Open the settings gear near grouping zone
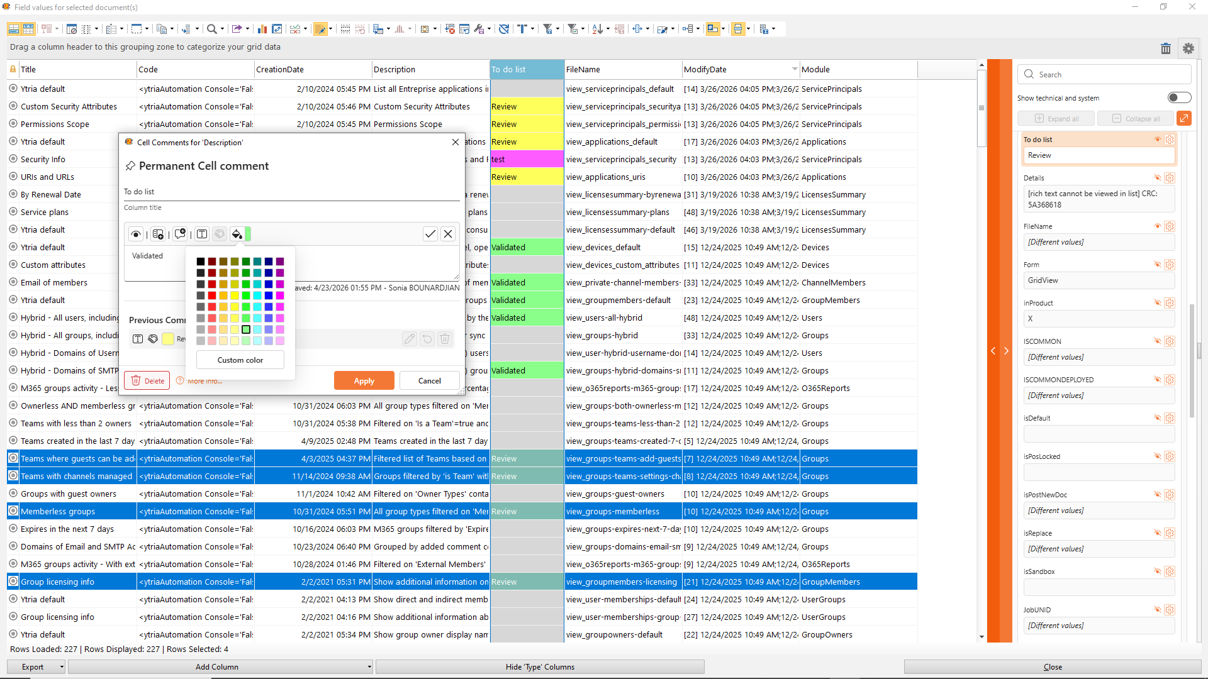Viewport: 1208px width, 679px height. pos(1188,48)
